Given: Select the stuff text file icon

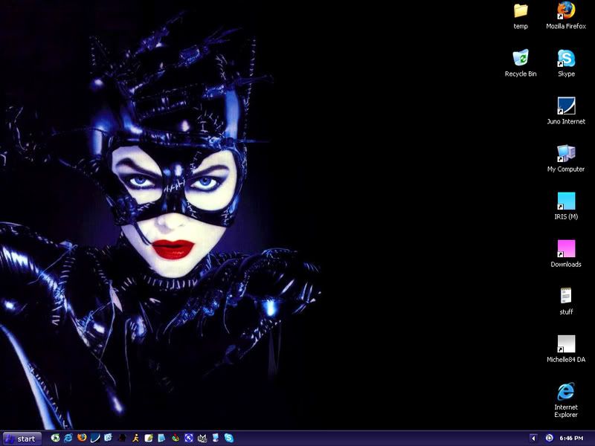Looking at the screenshot, I should [x=566, y=296].
